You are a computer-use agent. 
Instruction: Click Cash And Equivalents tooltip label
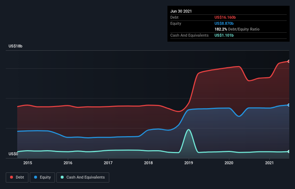tap(189, 35)
